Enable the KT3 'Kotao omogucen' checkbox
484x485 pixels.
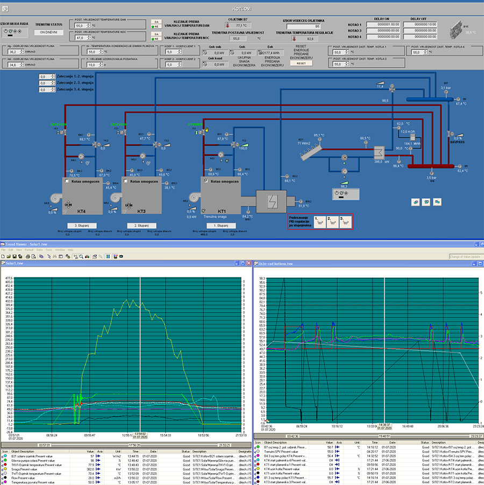coord(126,181)
